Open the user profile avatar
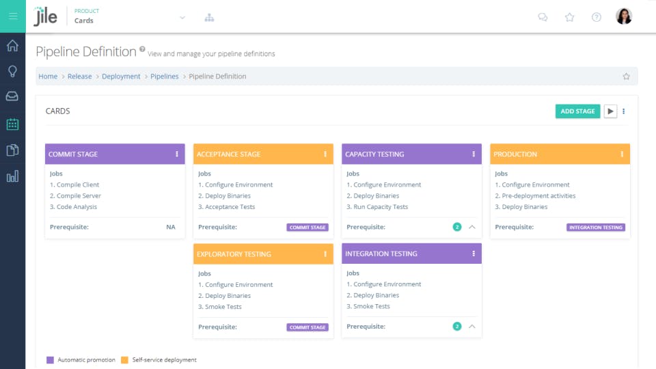656x369 pixels. point(624,17)
